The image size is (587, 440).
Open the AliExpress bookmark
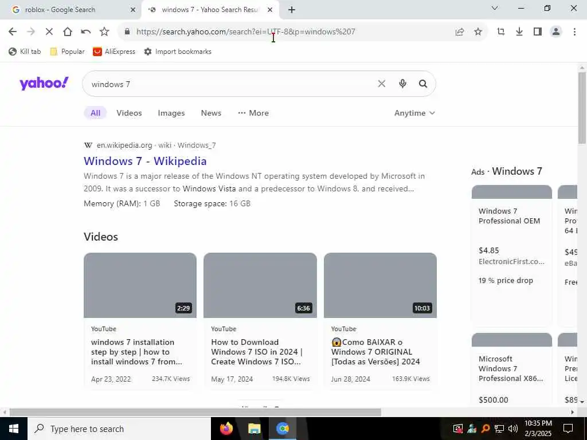point(114,52)
